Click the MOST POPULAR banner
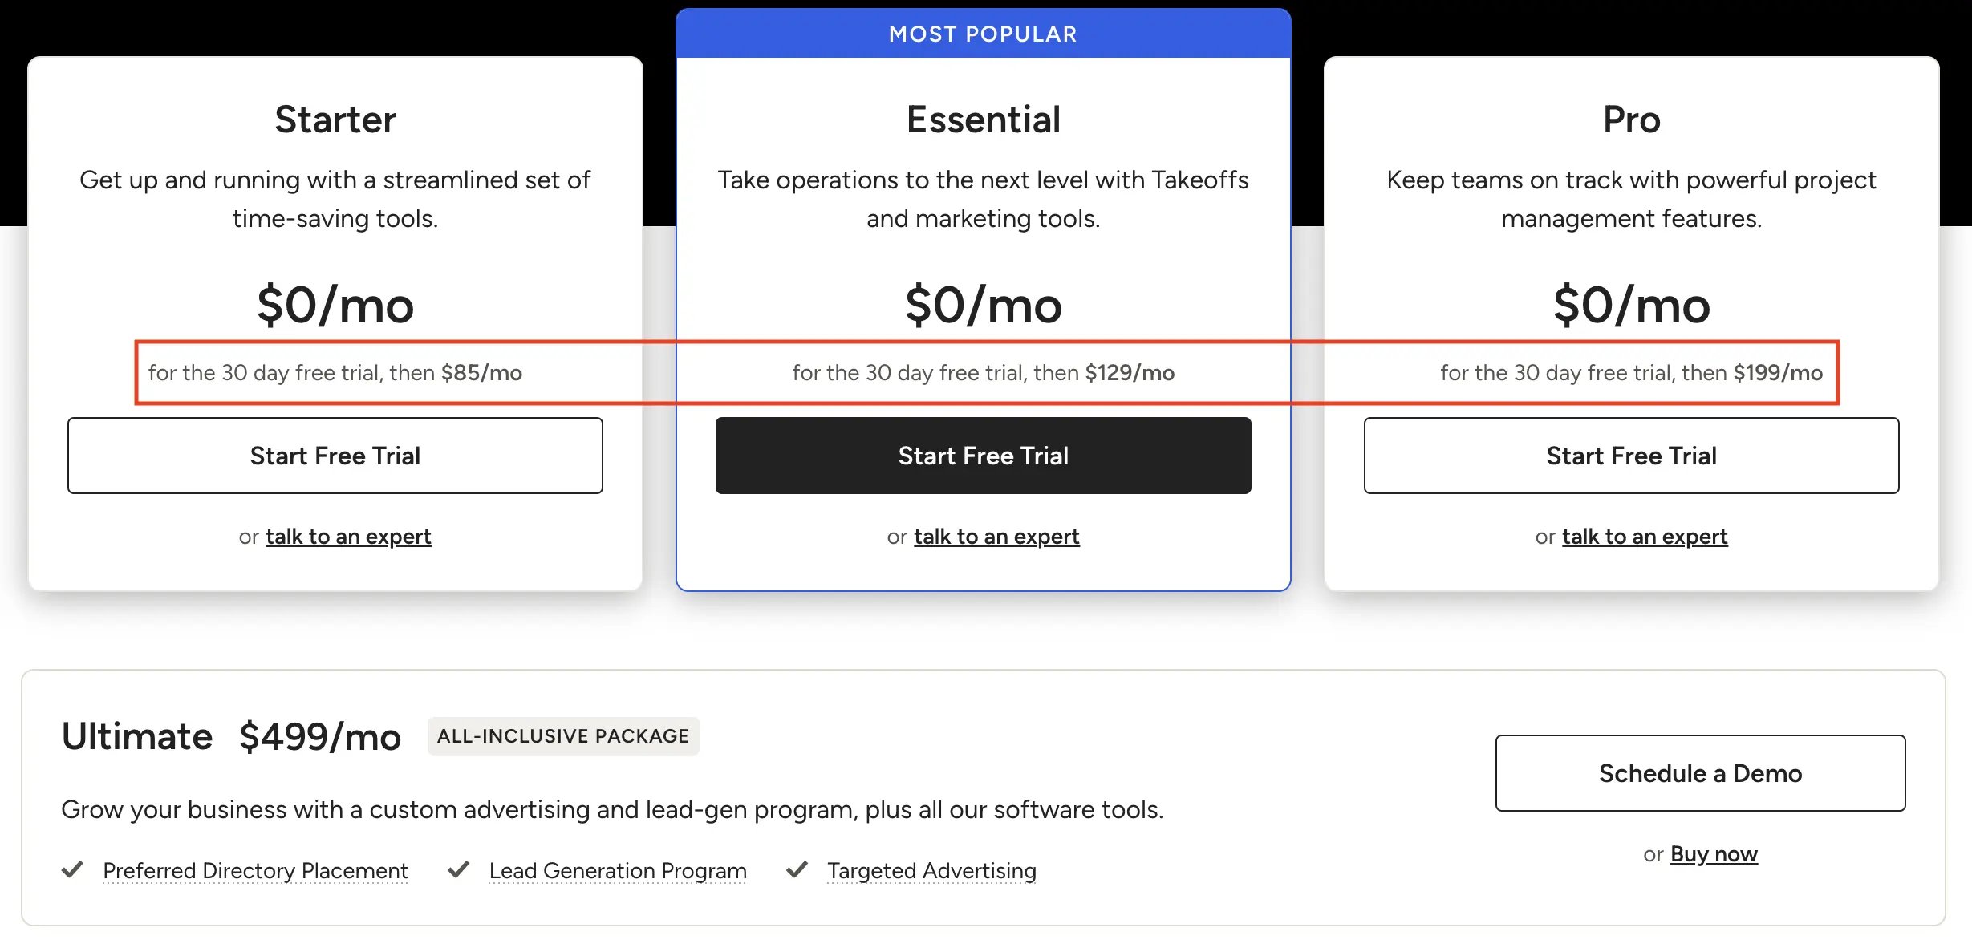Image resolution: width=1972 pixels, height=940 pixels. pos(983,33)
